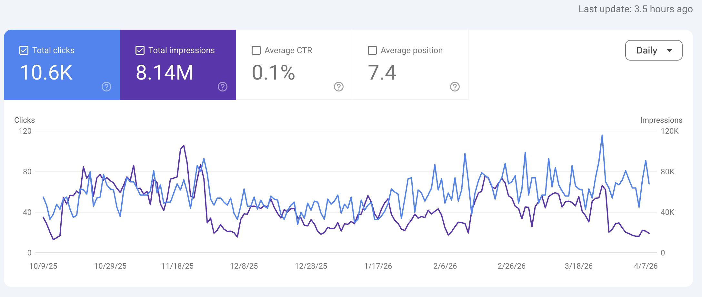Open the Total impressions help tooltip
Screen dimensions: 702x297
click(222, 86)
